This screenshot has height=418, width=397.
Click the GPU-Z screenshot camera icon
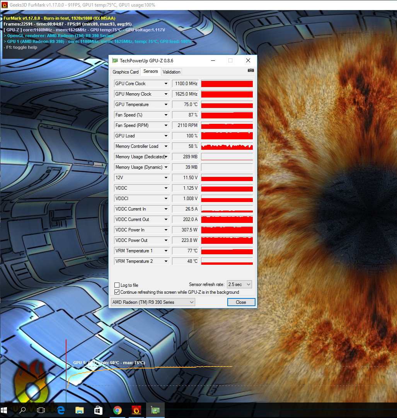point(250,70)
